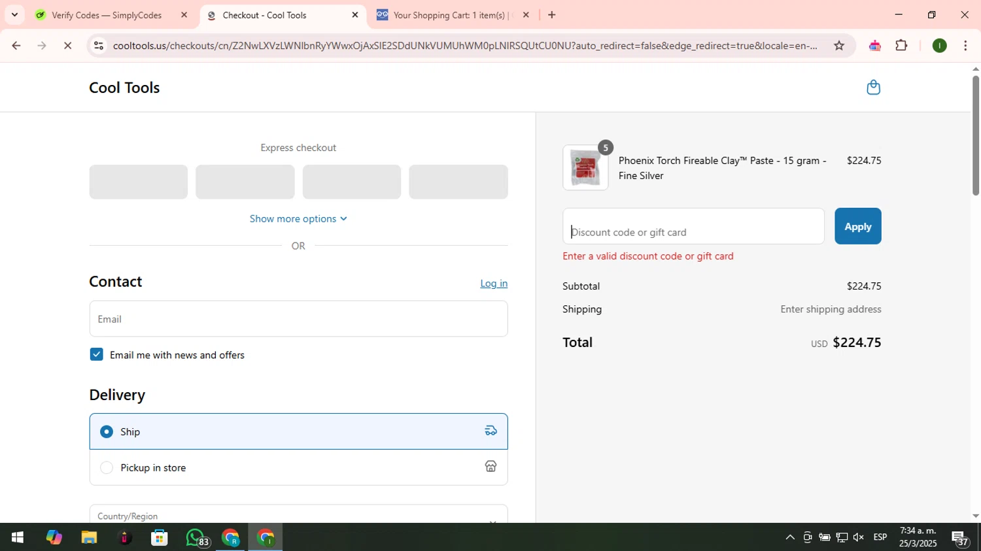Open the Chrome three-dot menu

[965, 45]
